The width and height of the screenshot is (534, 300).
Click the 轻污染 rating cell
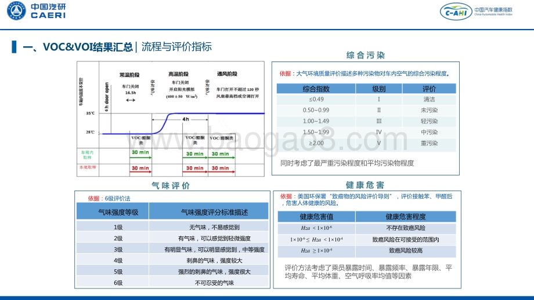click(x=429, y=121)
